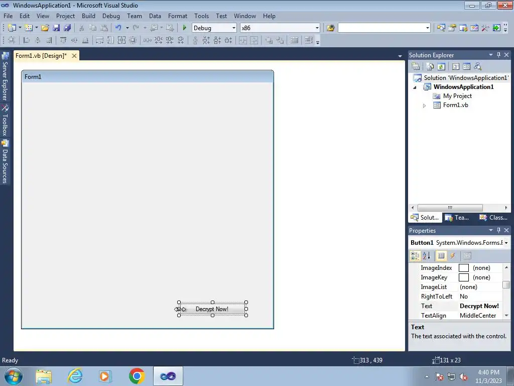Screen dimensions: 514x386
Task: Click View Class Diagram in Solution Explorer
Action: (x=478, y=66)
